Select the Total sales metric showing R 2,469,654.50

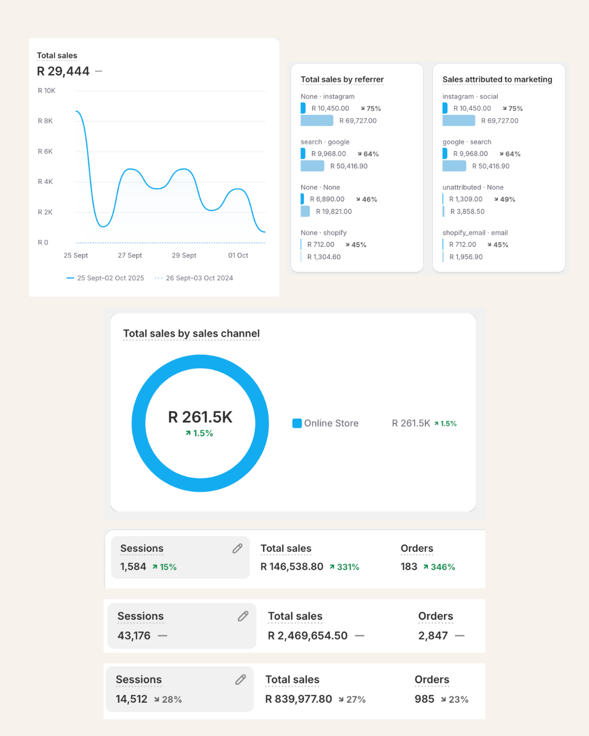tap(295, 617)
